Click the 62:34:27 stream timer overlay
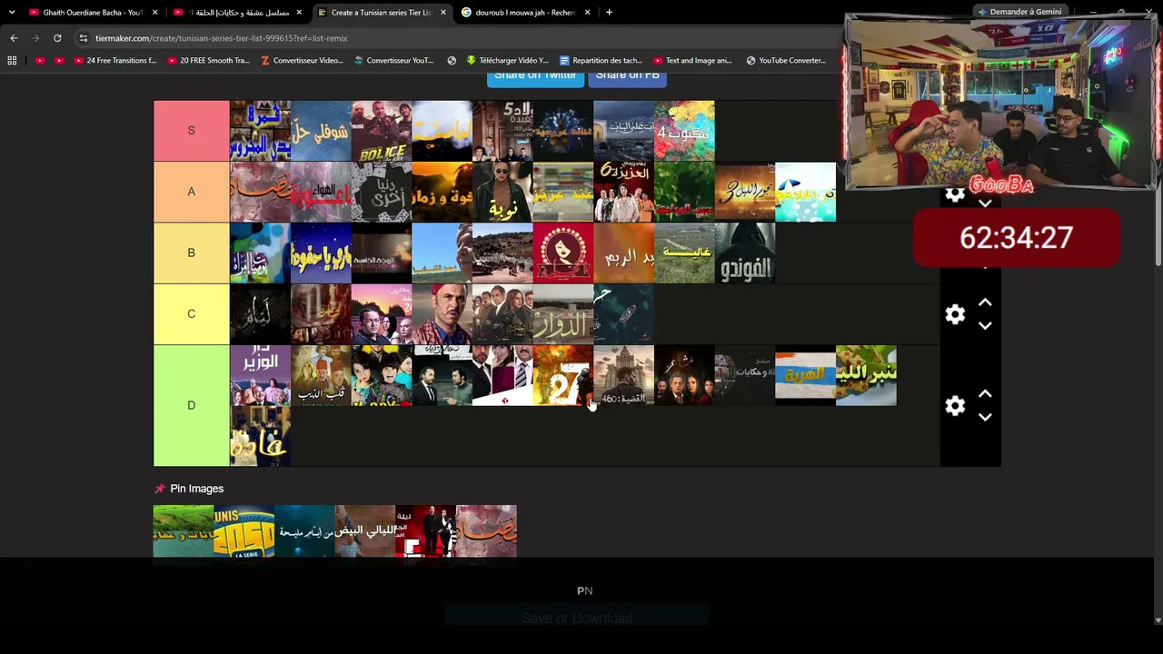Screen dimensions: 1163x654 [1016, 238]
